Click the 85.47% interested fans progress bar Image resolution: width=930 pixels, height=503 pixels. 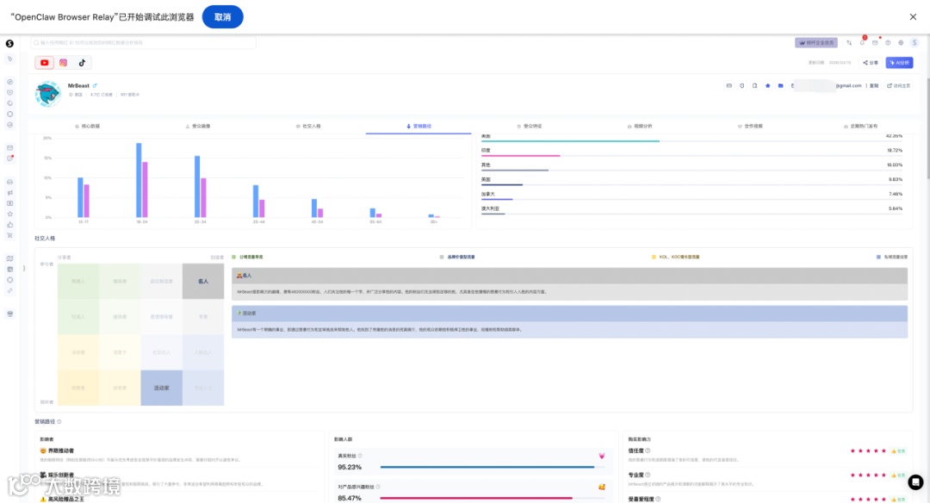click(493, 498)
